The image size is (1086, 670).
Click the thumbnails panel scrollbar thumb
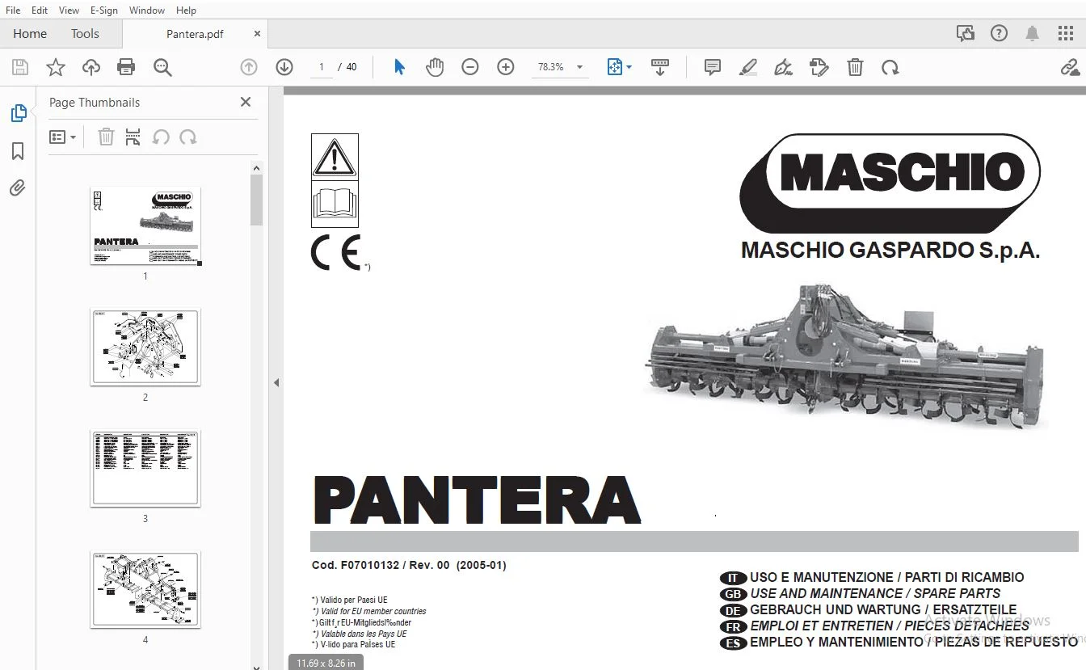point(257,200)
